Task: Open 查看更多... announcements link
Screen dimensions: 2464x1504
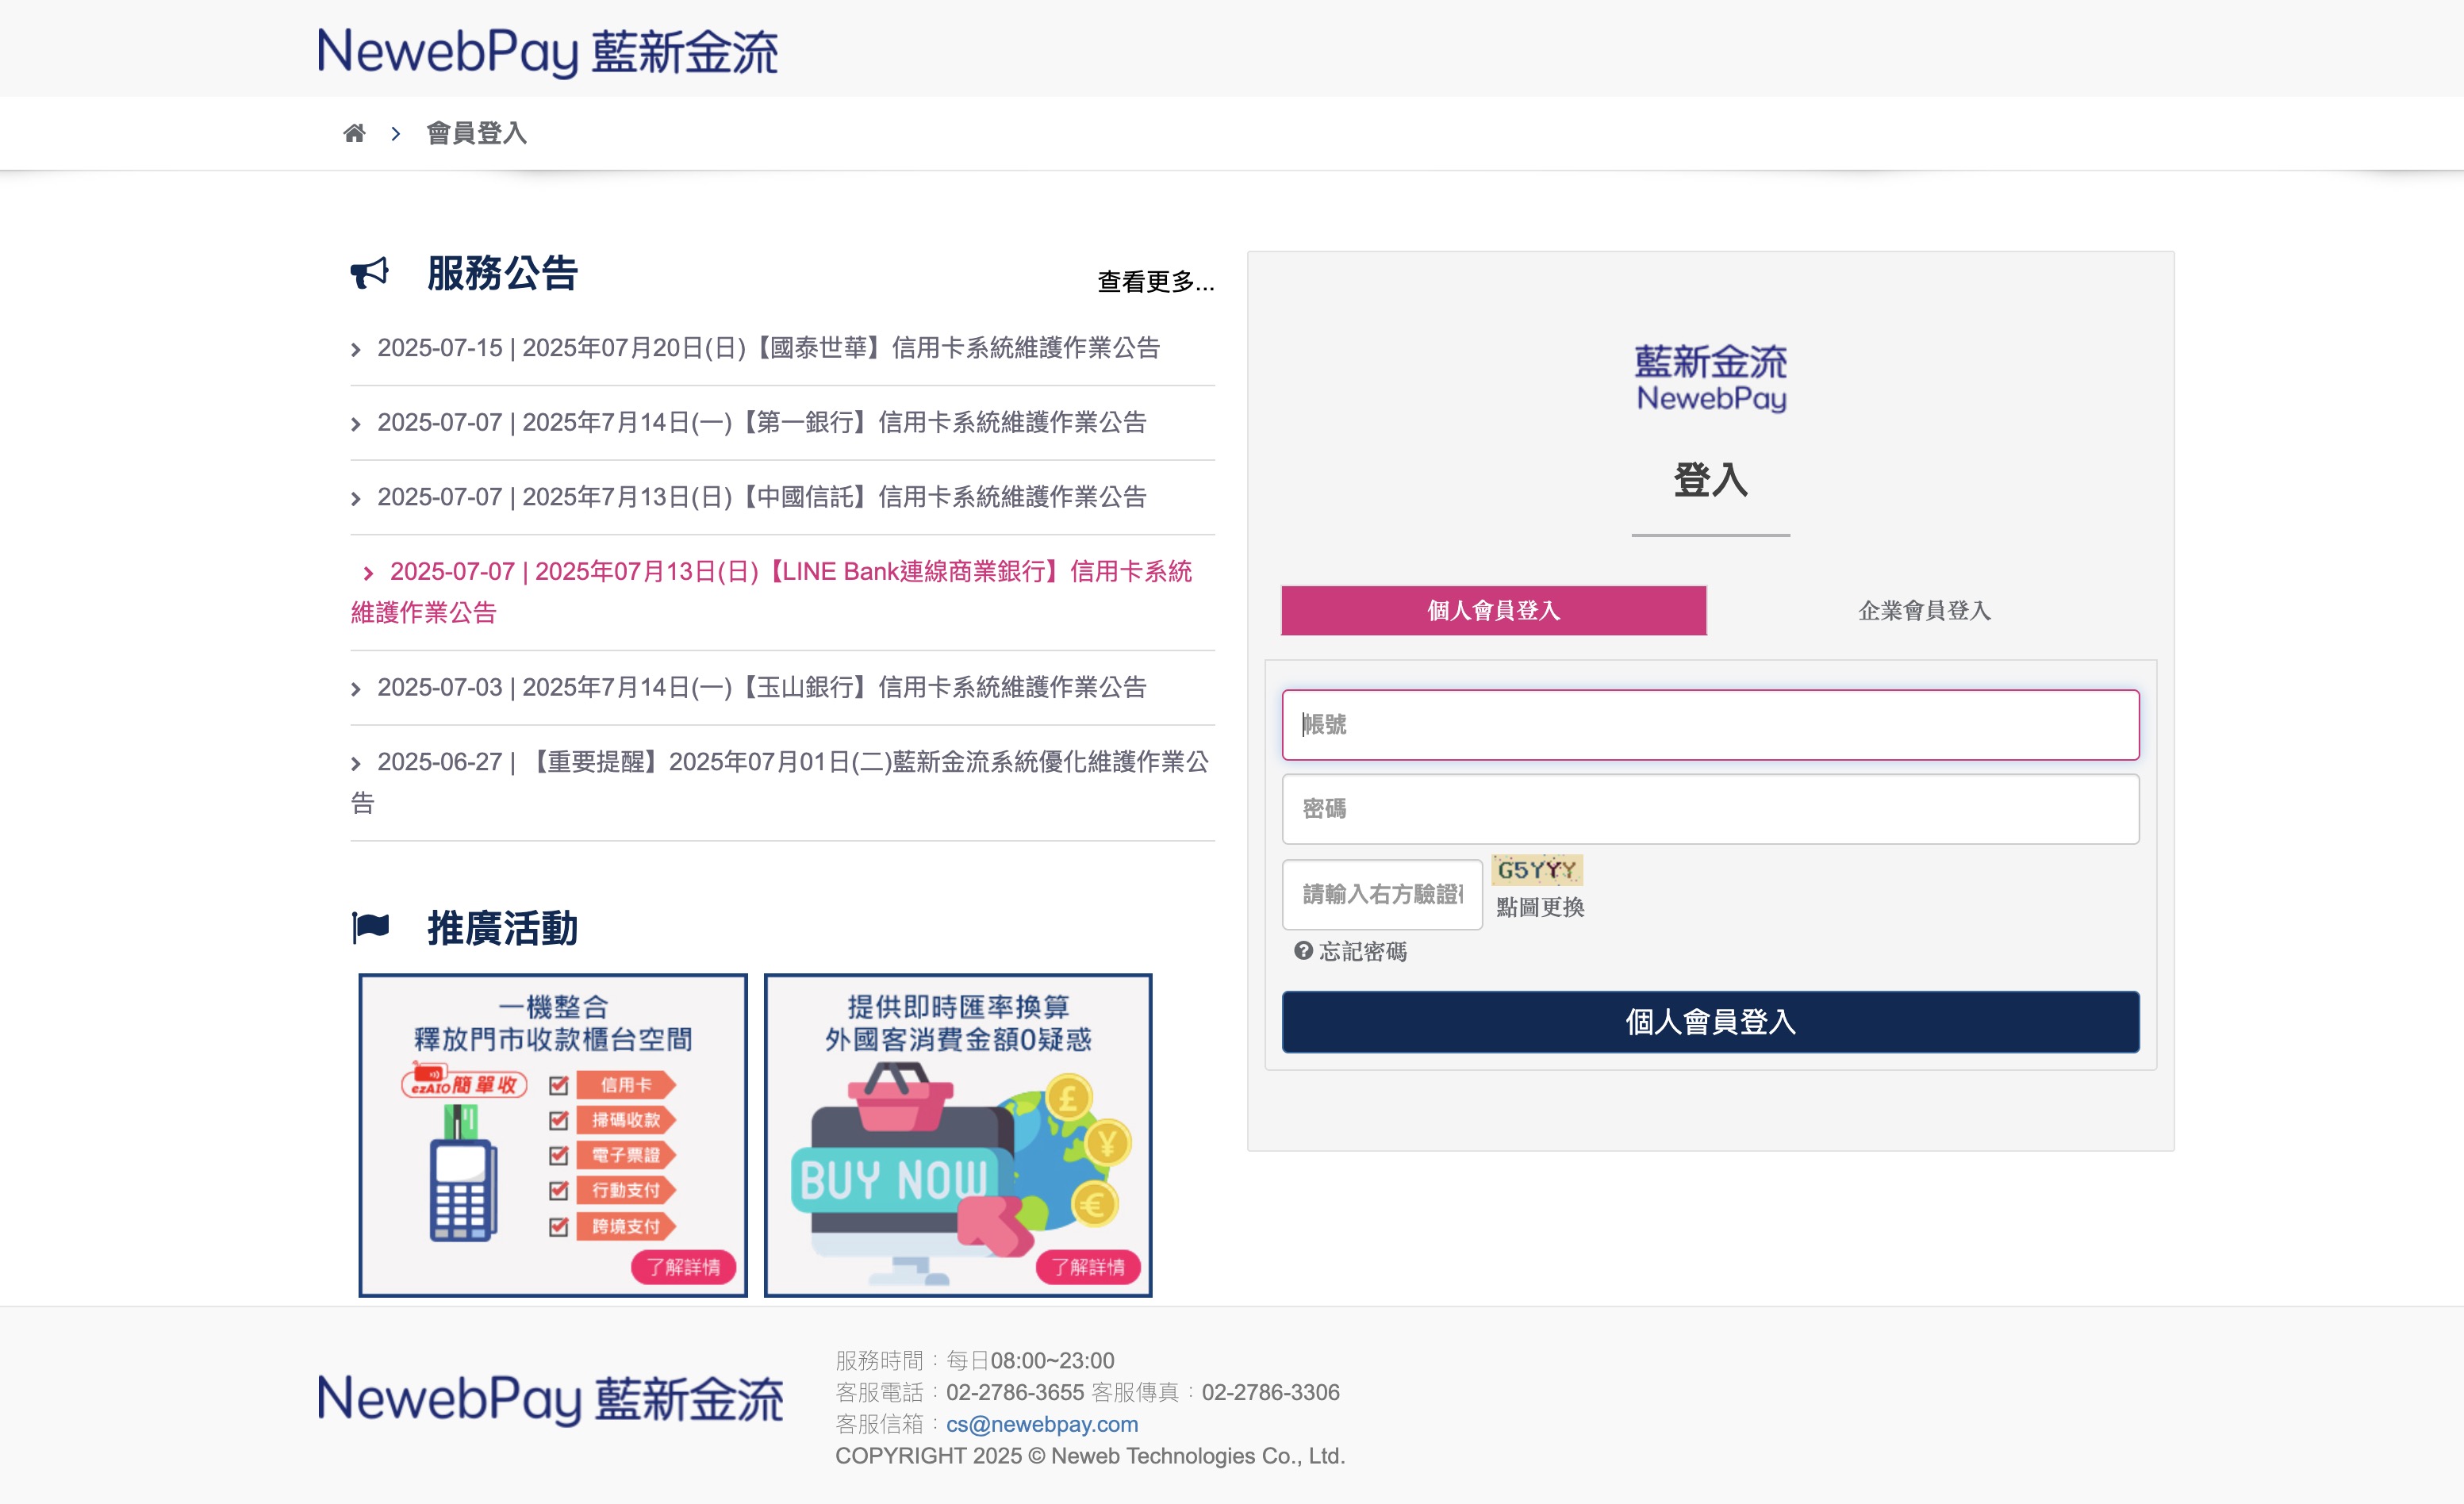Action: pyautogui.click(x=1156, y=282)
